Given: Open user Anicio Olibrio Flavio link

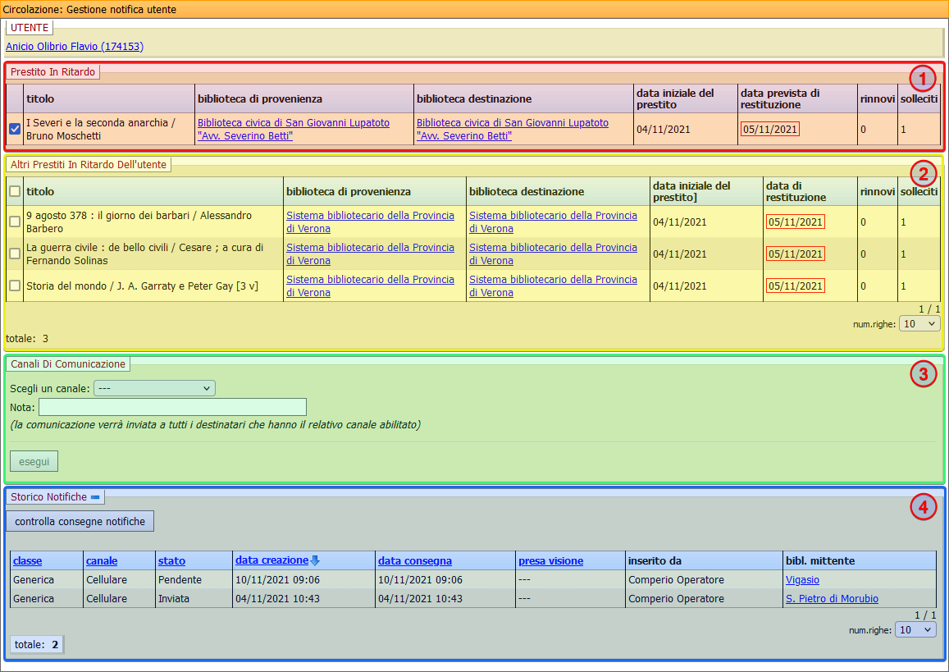Looking at the screenshot, I should tap(75, 47).
